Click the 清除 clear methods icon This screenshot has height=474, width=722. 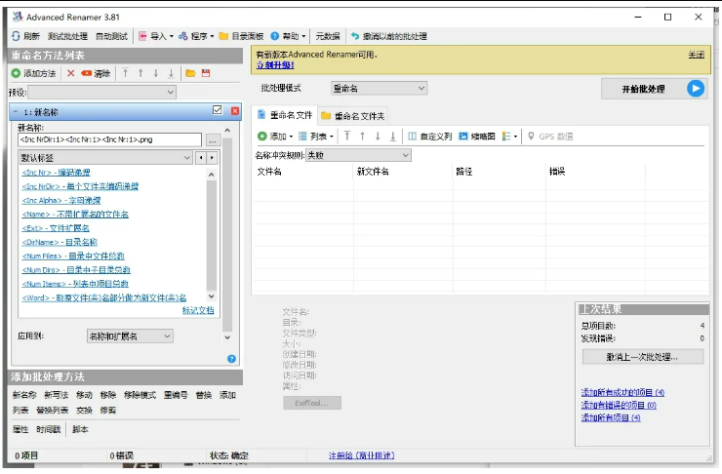[x=86, y=73]
